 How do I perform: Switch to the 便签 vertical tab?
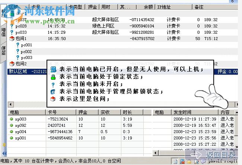[x=4, y=51]
